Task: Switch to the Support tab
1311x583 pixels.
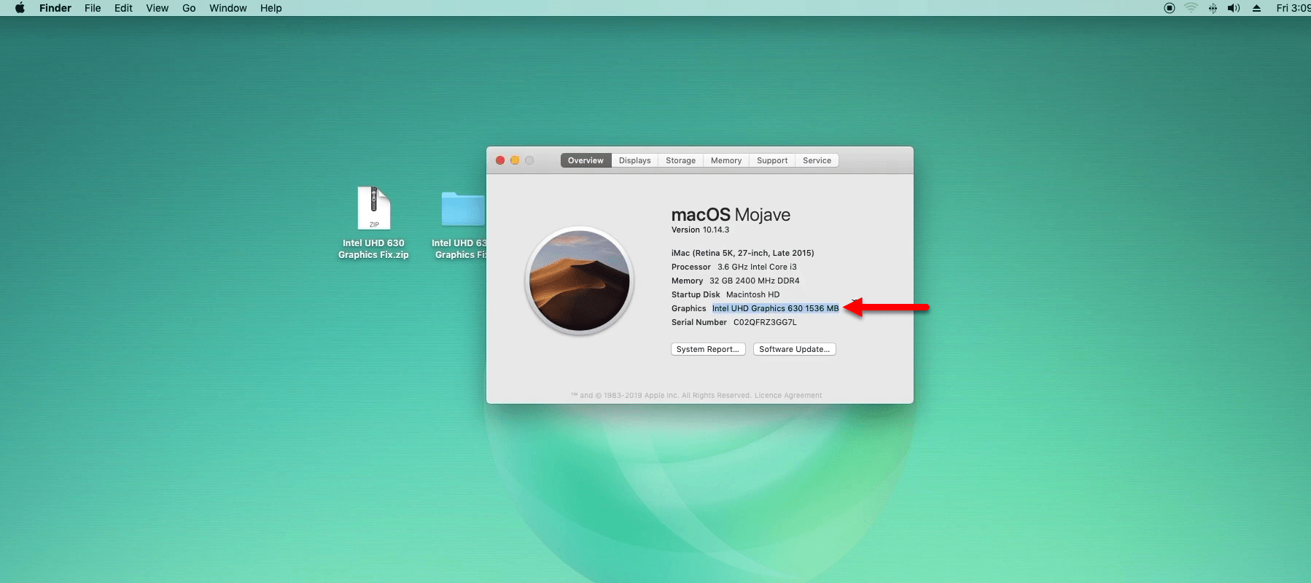Action: point(772,160)
